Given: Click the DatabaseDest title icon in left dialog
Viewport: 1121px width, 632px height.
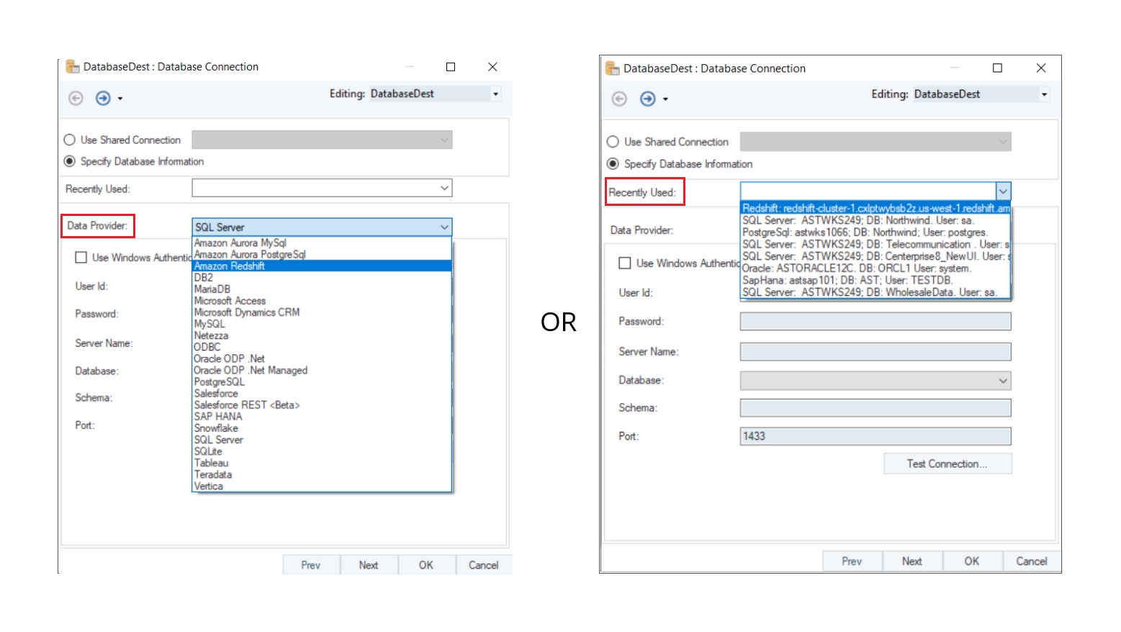Looking at the screenshot, I should coord(72,67).
